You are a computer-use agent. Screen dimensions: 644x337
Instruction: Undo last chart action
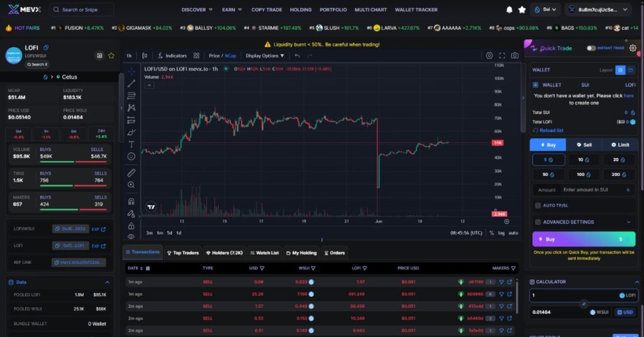tap(297, 55)
